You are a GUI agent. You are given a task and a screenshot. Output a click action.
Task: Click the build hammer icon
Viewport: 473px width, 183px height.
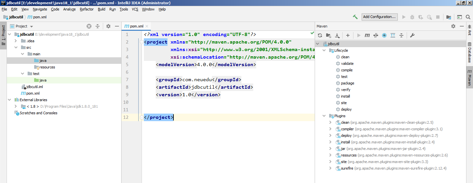click(355, 17)
